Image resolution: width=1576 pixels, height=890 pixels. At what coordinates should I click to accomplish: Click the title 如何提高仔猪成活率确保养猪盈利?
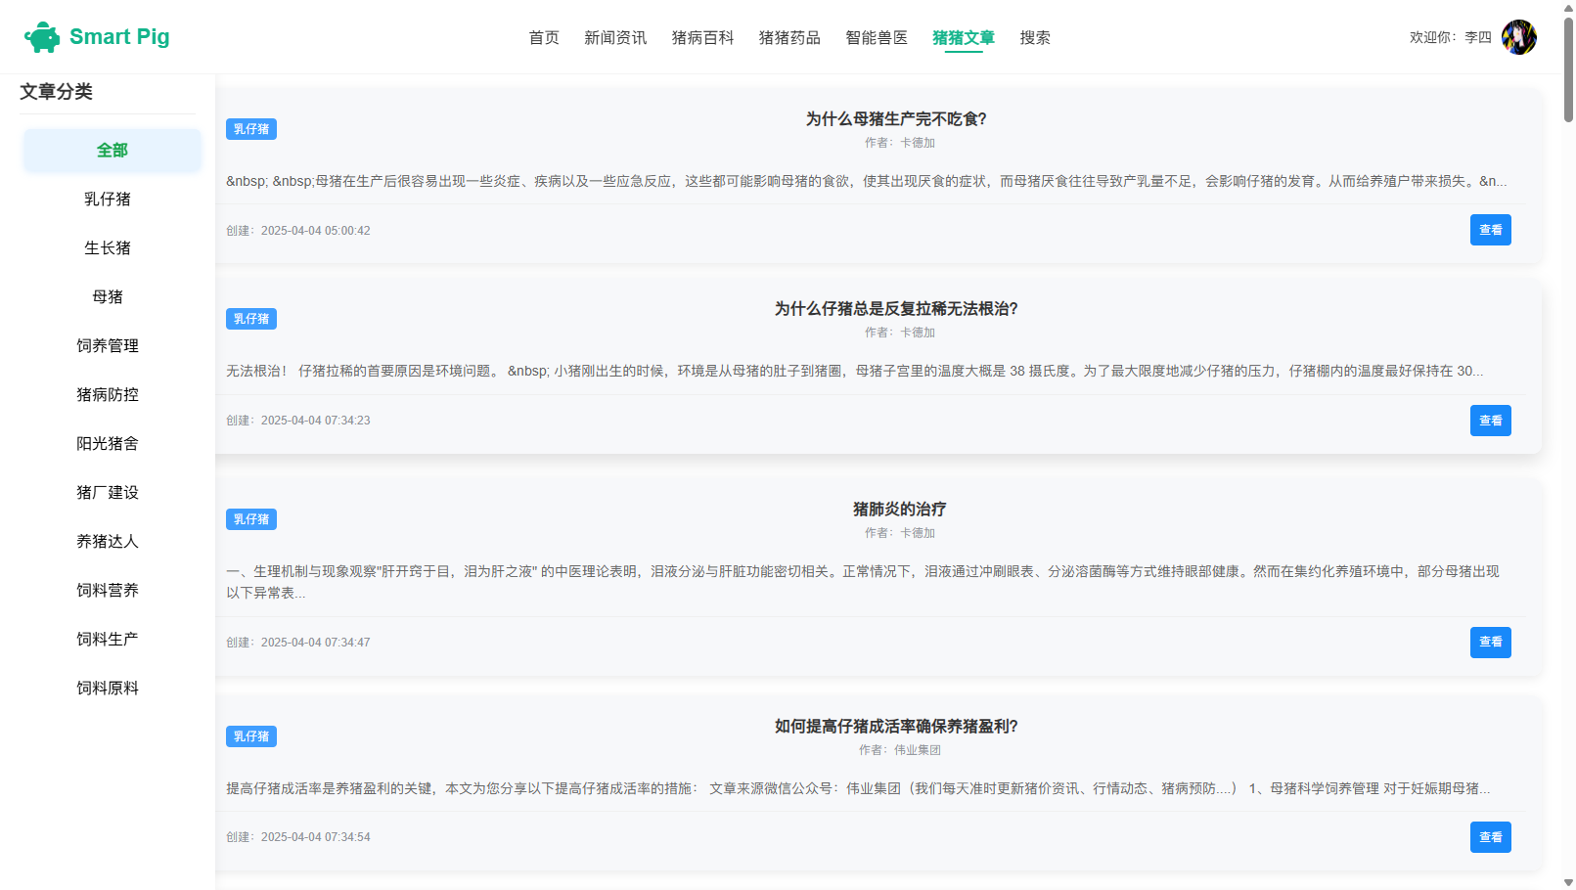click(896, 727)
